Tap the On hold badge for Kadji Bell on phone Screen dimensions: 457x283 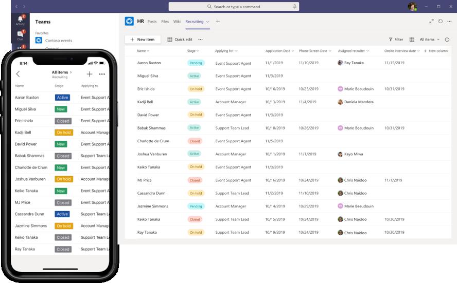[x=63, y=133]
